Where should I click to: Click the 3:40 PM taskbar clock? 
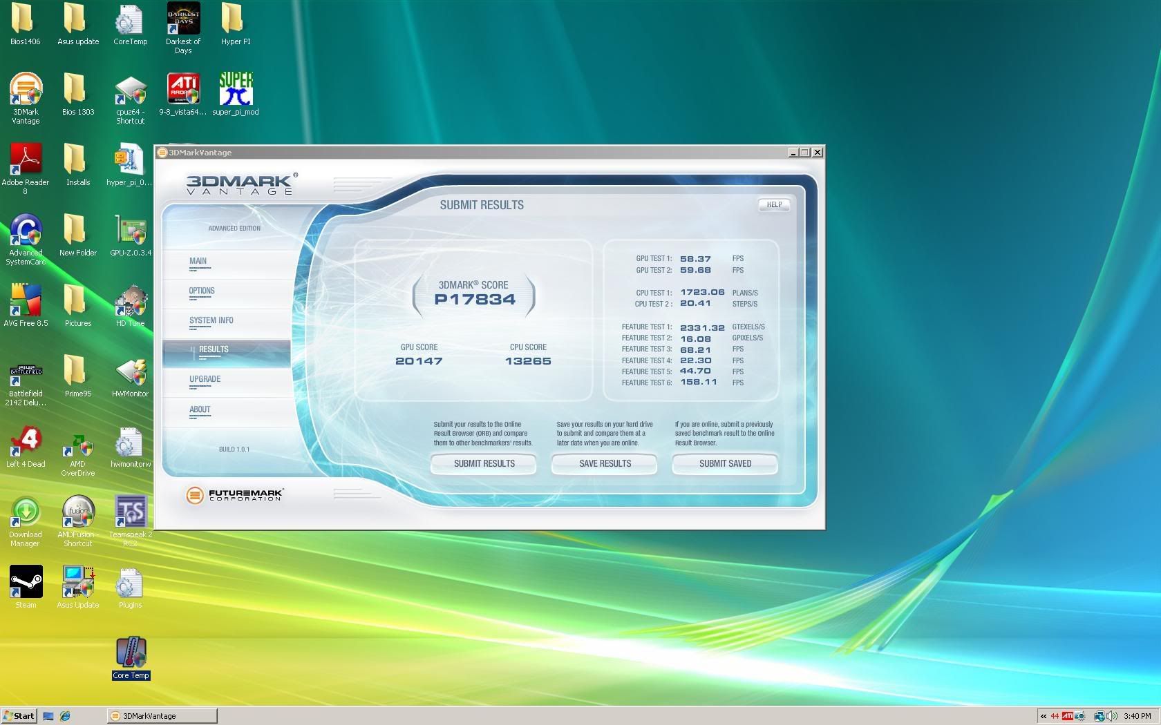tap(1138, 716)
